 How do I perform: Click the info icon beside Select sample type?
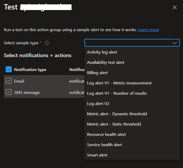click(x=47, y=43)
